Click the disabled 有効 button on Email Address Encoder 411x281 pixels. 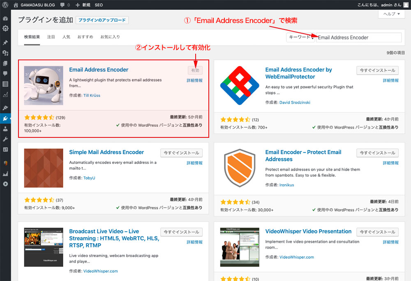[195, 70]
